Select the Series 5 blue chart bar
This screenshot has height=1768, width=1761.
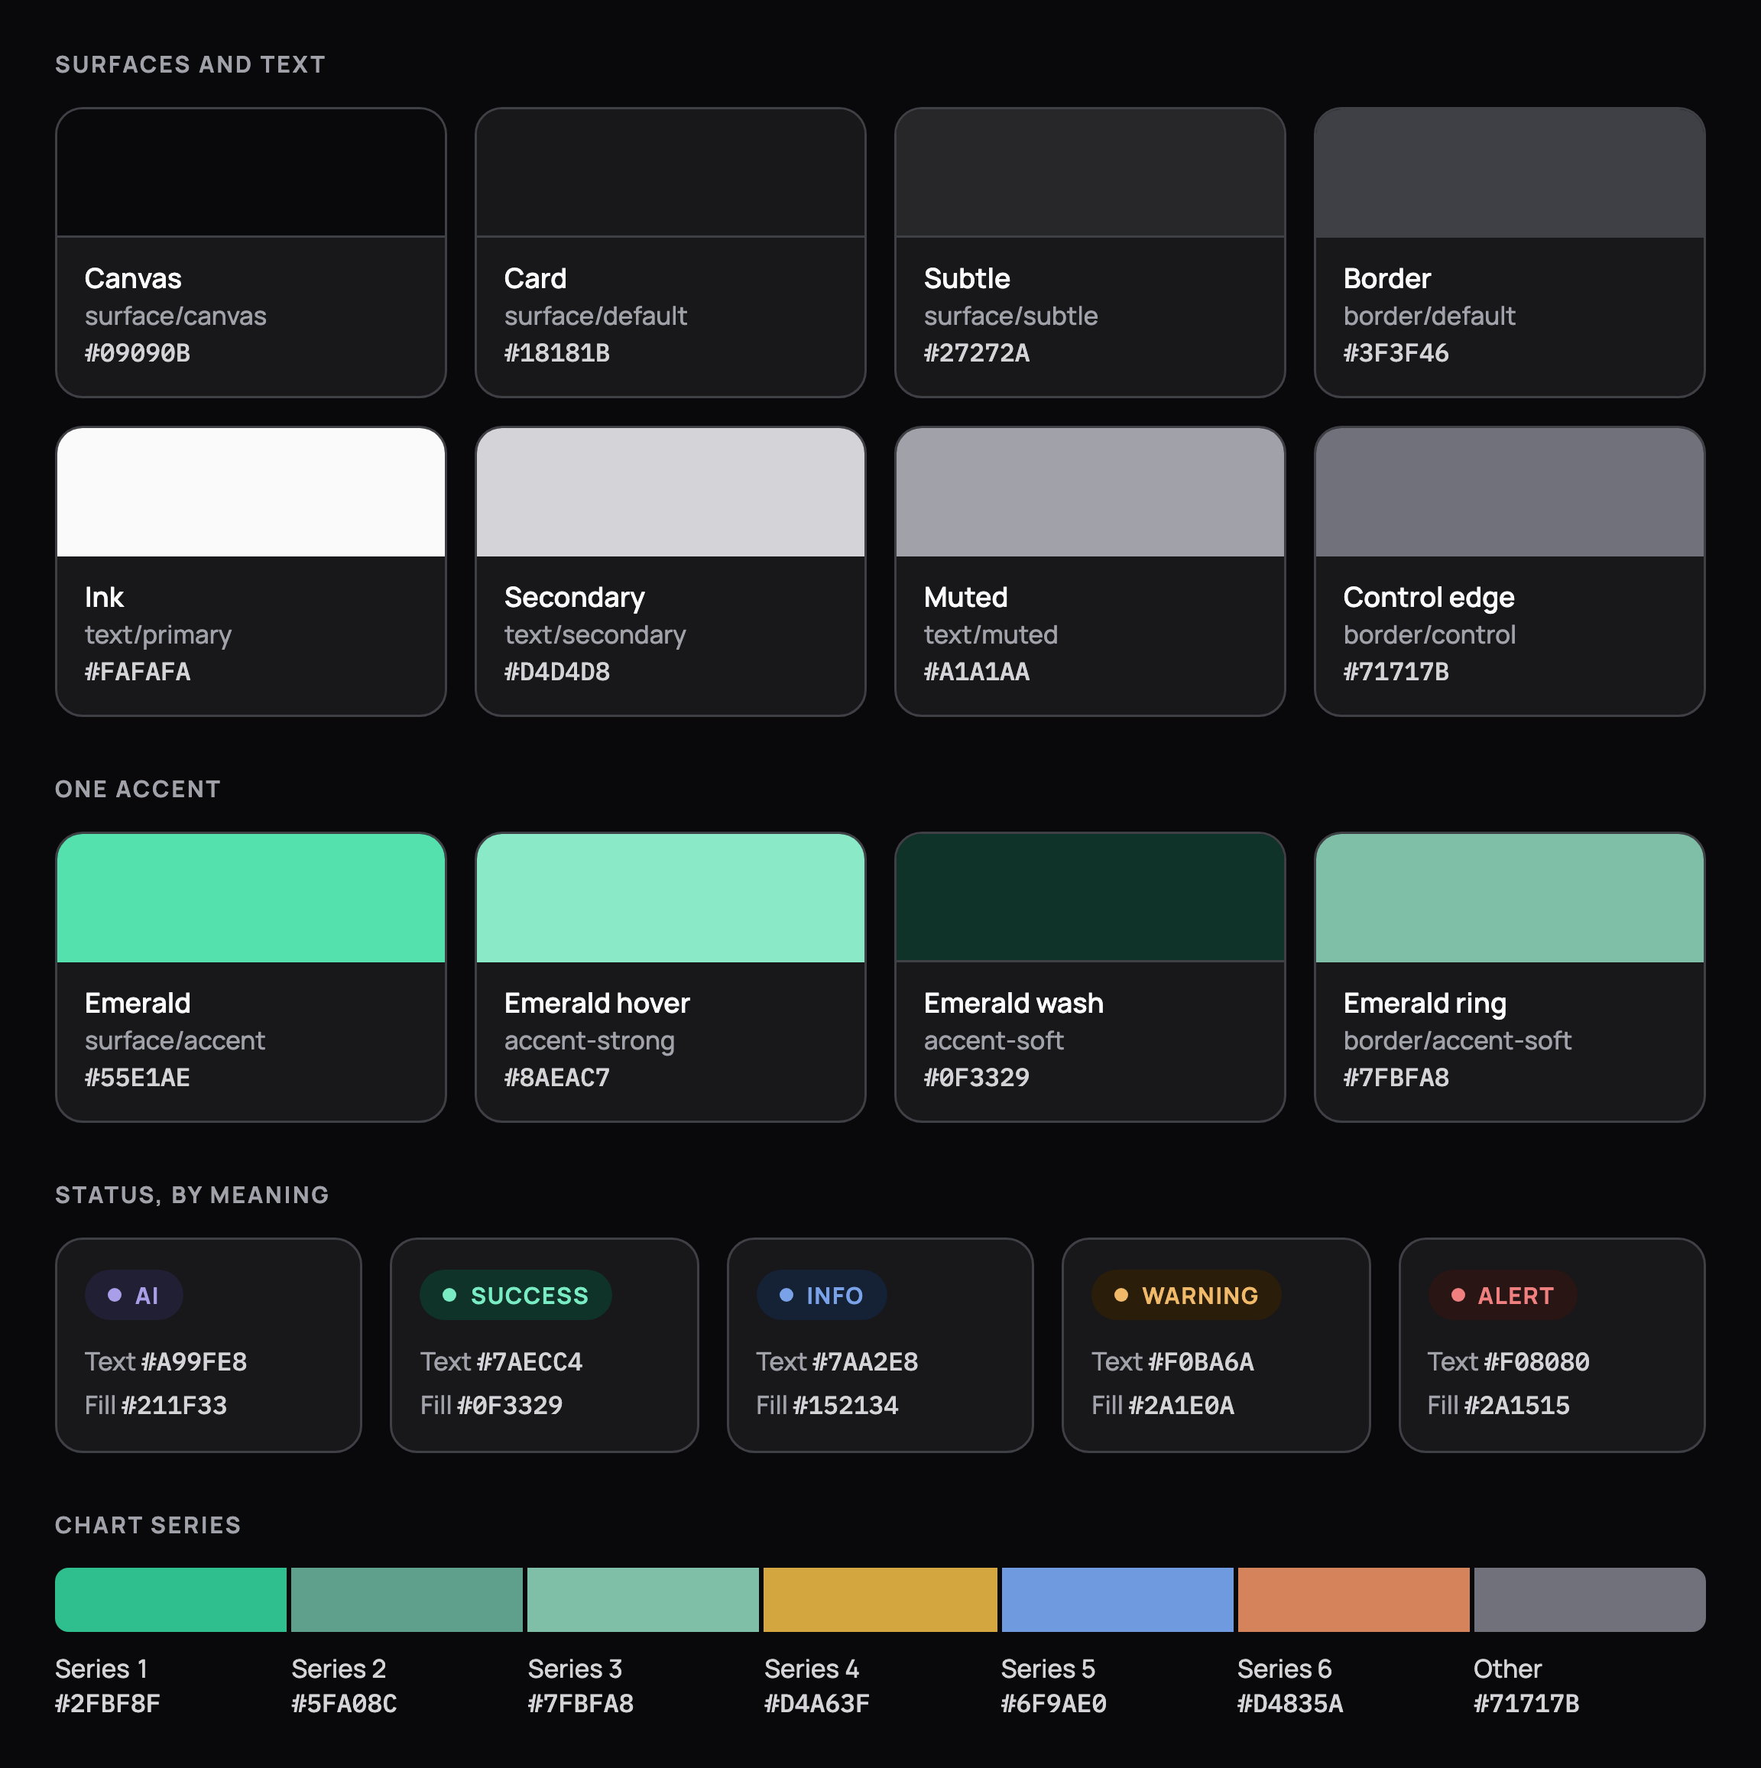[1117, 1600]
